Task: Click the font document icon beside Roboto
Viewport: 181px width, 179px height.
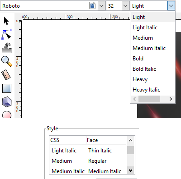Action: click(92, 6)
